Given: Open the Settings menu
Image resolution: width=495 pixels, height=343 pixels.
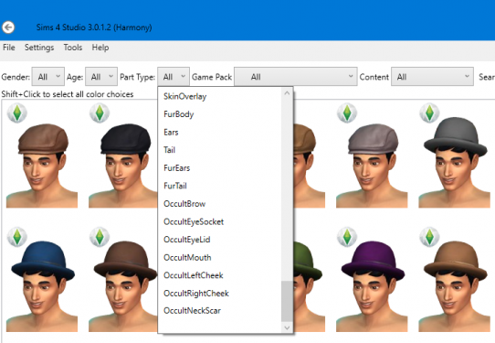Looking at the screenshot, I should (39, 48).
